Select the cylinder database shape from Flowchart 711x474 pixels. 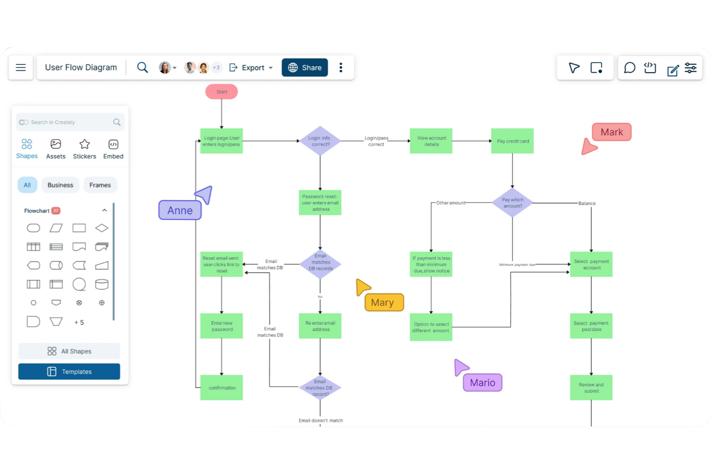[101, 284]
